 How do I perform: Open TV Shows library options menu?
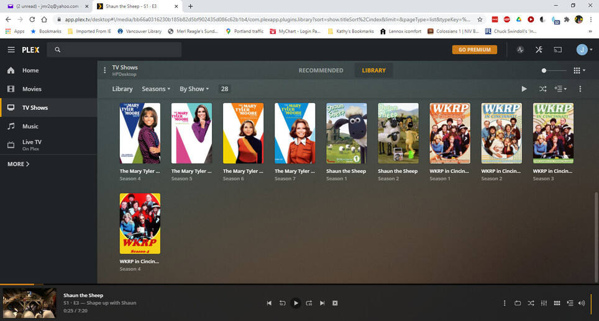(x=104, y=71)
